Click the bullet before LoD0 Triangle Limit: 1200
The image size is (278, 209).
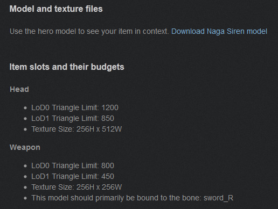pos(25,108)
